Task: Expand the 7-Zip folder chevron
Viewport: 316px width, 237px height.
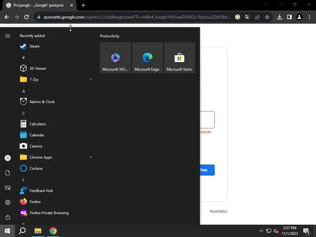Action: (x=91, y=79)
